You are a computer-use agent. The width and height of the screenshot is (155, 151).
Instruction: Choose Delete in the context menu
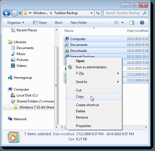pyautogui.click(x=94, y=111)
